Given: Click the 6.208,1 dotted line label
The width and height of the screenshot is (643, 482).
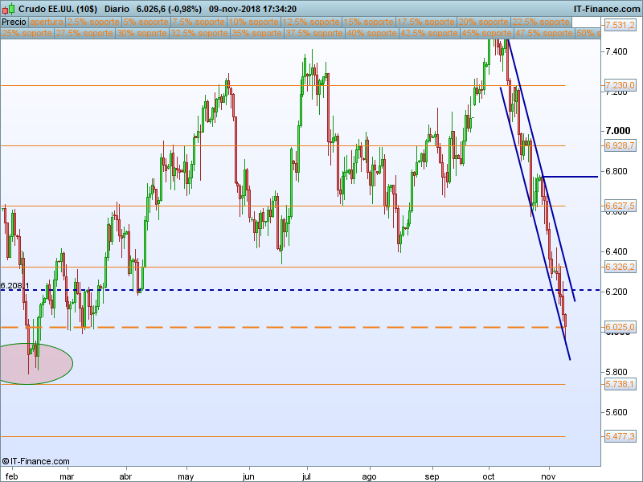Looking at the screenshot, I should tap(14, 286).
